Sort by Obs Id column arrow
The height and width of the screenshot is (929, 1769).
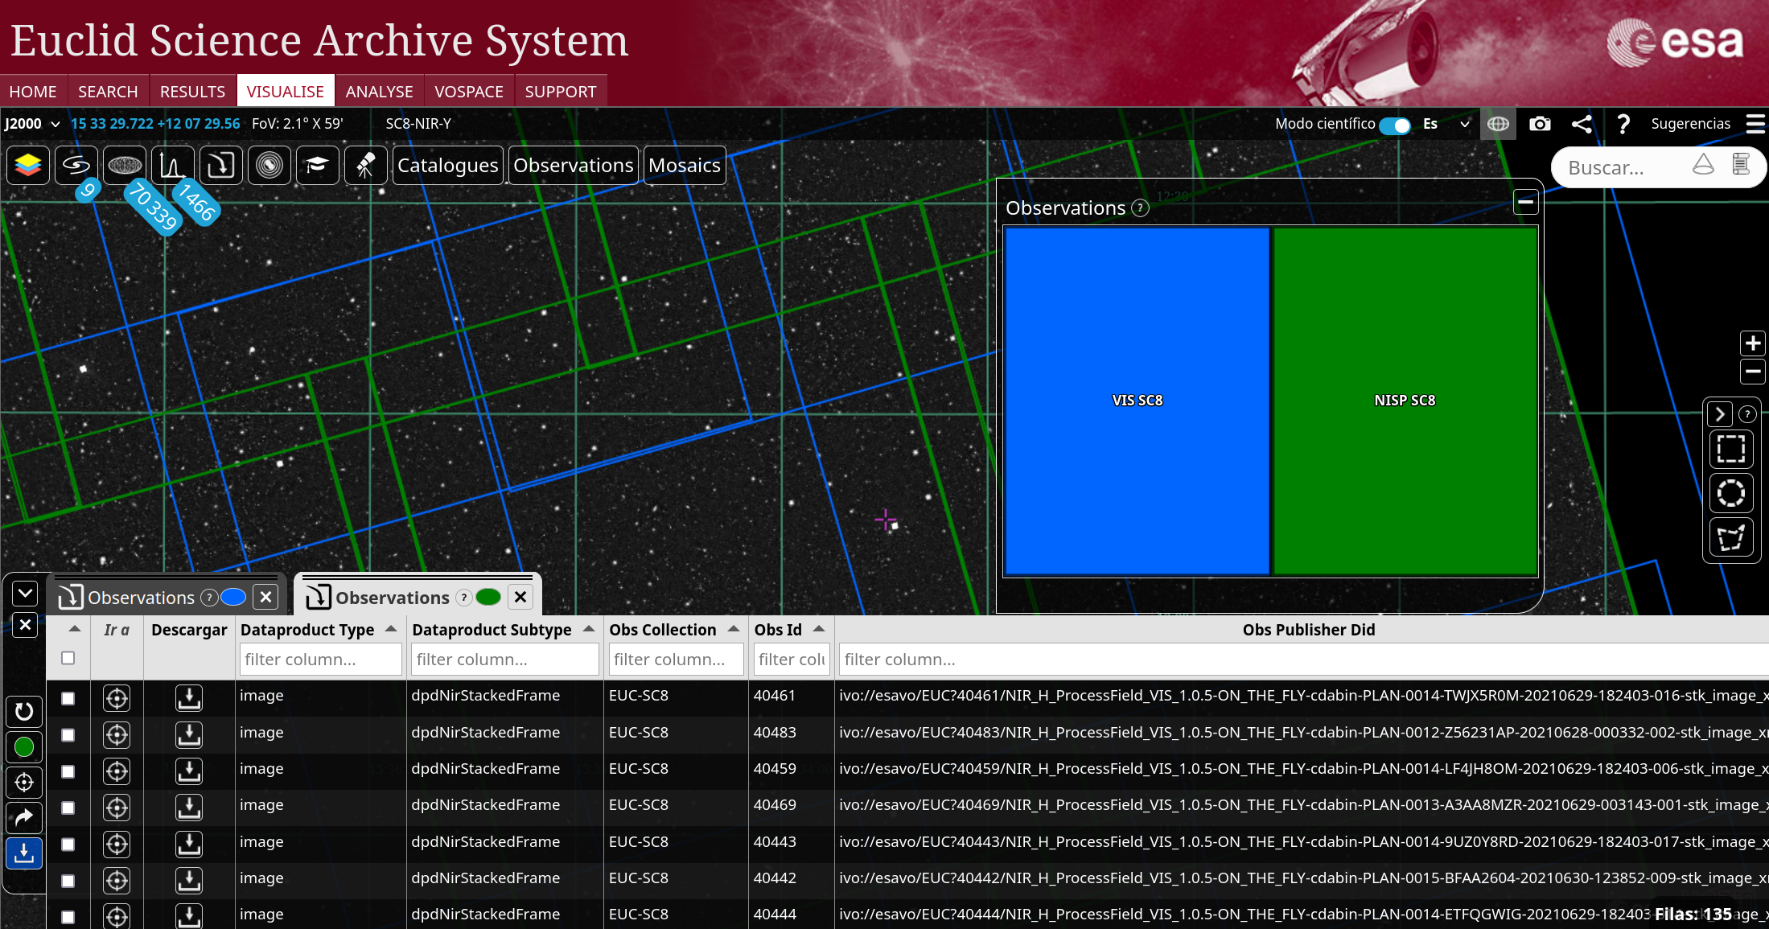point(819,629)
